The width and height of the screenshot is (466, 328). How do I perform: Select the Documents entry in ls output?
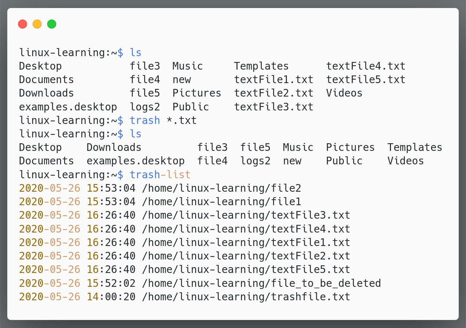(x=46, y=79)
